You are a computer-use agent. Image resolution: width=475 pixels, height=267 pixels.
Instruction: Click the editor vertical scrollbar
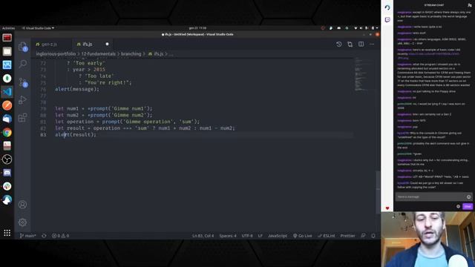pyautogui.click(x=378, y=192)
